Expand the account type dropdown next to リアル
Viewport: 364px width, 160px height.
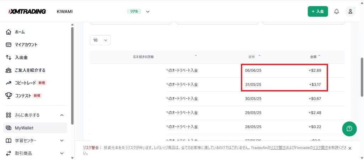click(148, 11)
